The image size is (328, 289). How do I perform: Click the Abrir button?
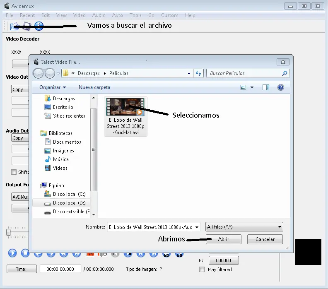click(x=223, y=239)
